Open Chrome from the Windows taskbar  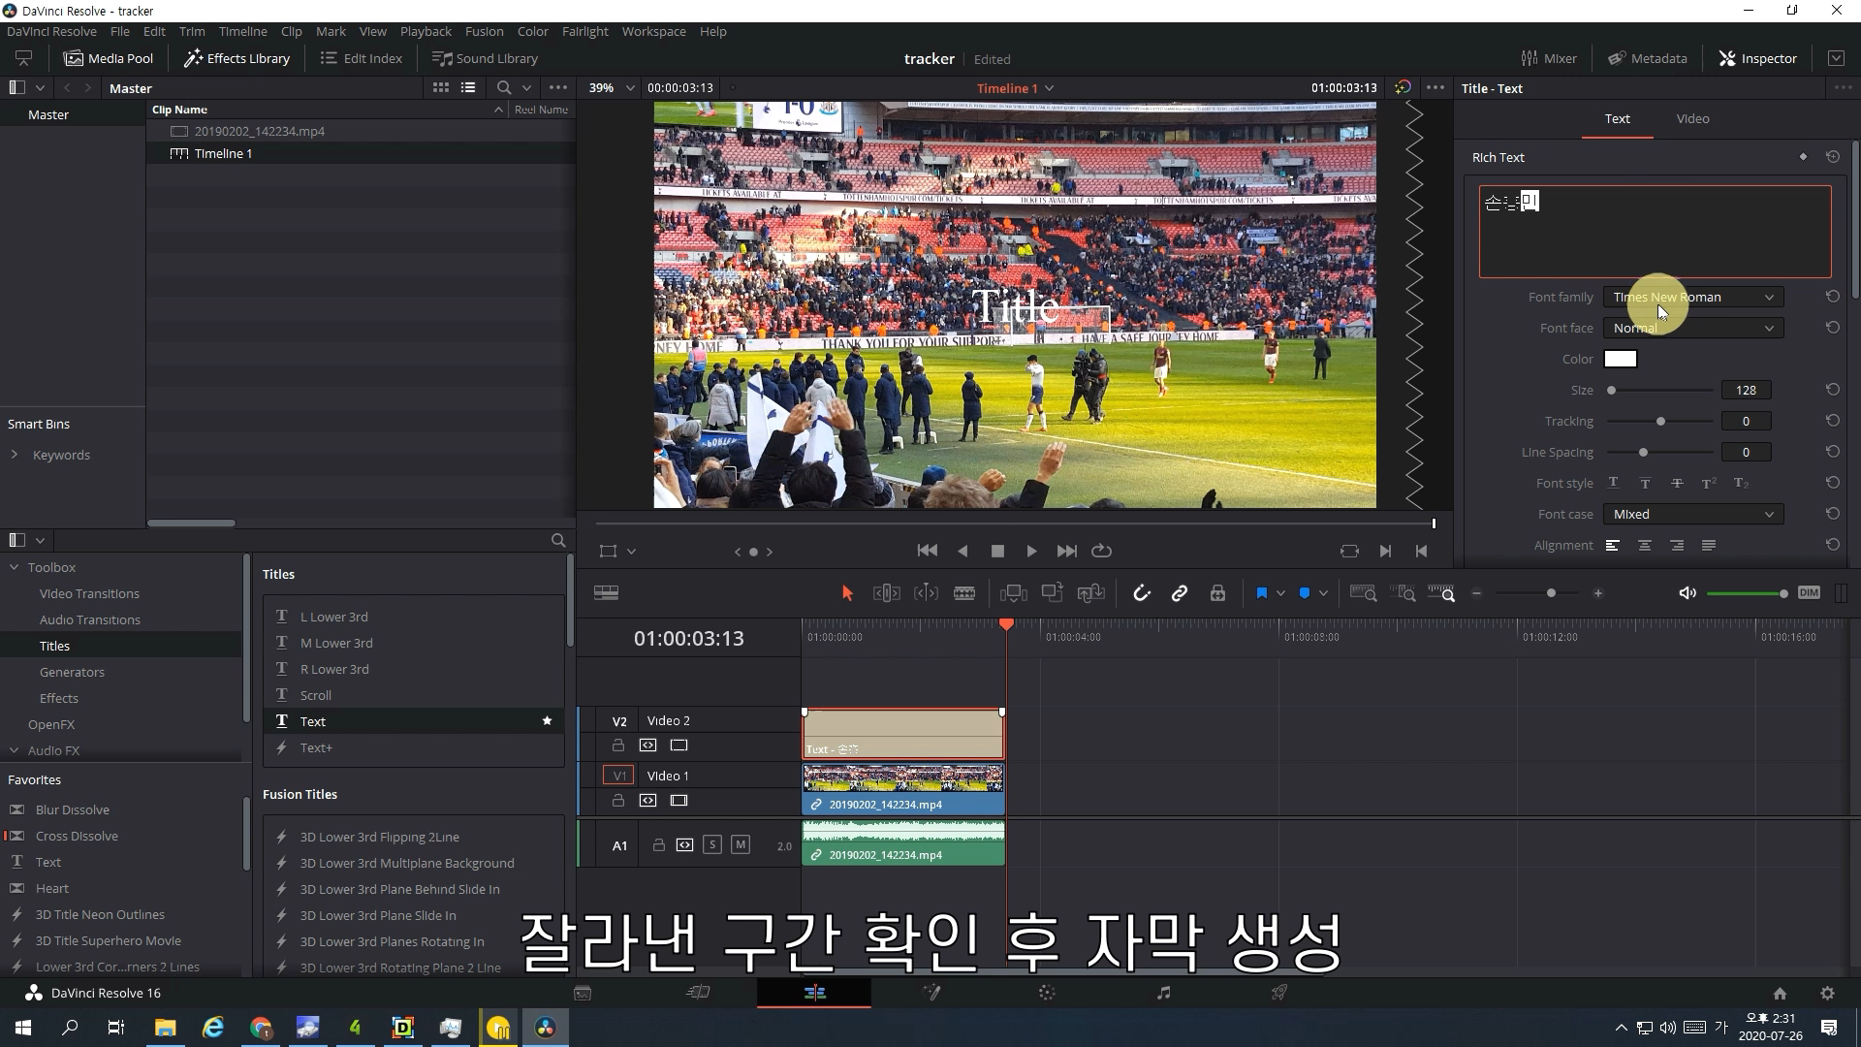(x=261, y=1028)
